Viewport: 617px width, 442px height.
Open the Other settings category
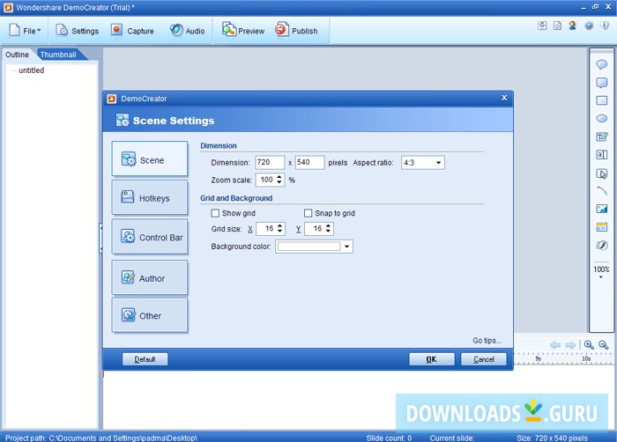click(x=150, y=315)
